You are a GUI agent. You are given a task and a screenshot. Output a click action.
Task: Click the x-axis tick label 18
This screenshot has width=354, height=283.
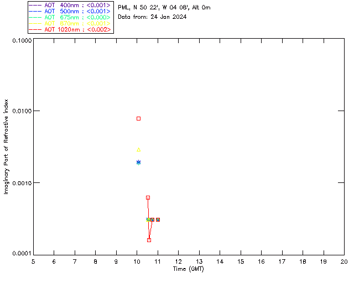point(303,261)
